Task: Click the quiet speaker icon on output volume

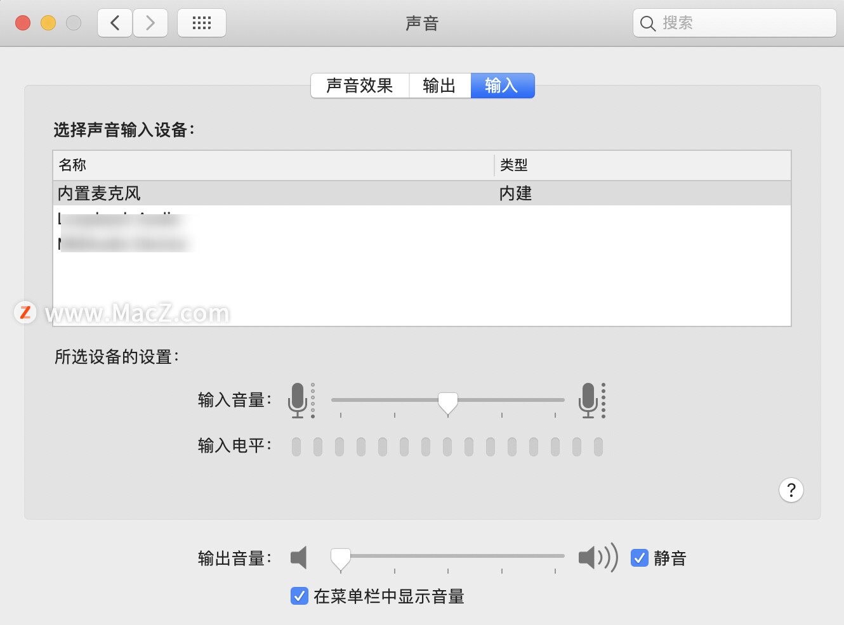Action: (x=298, y=557)
